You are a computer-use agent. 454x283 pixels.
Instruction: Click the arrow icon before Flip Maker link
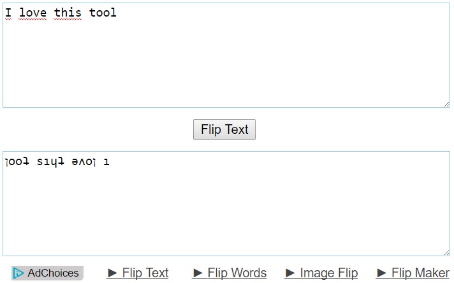(381, 273)
